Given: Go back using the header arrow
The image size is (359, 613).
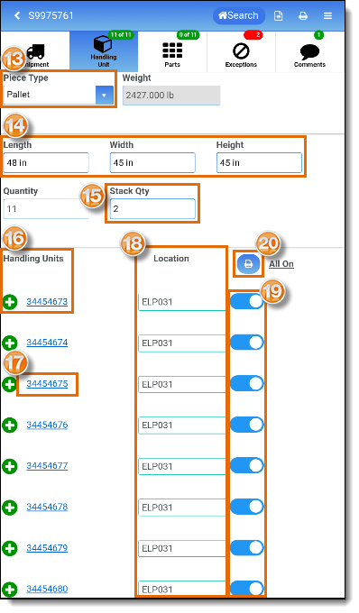Looking at the screenshot, I should [17, 15].
